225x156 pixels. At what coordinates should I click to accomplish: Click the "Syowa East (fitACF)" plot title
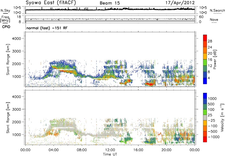51,3
